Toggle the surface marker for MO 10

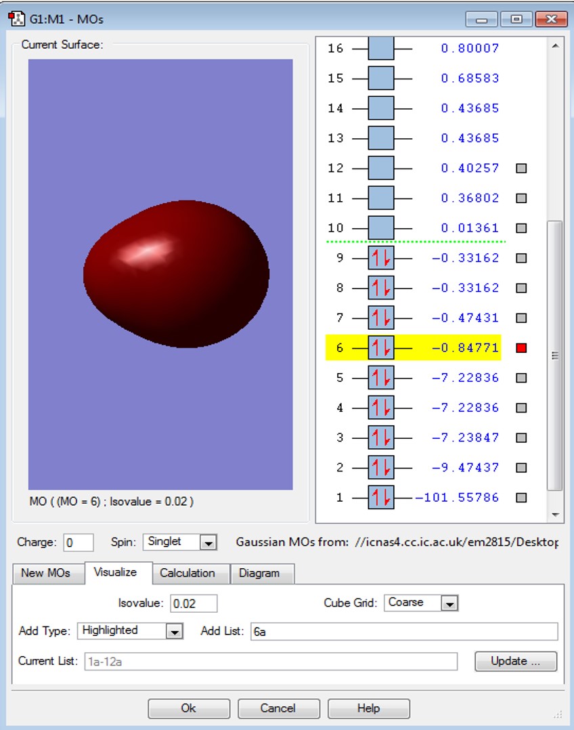click(x=521, y=228)
